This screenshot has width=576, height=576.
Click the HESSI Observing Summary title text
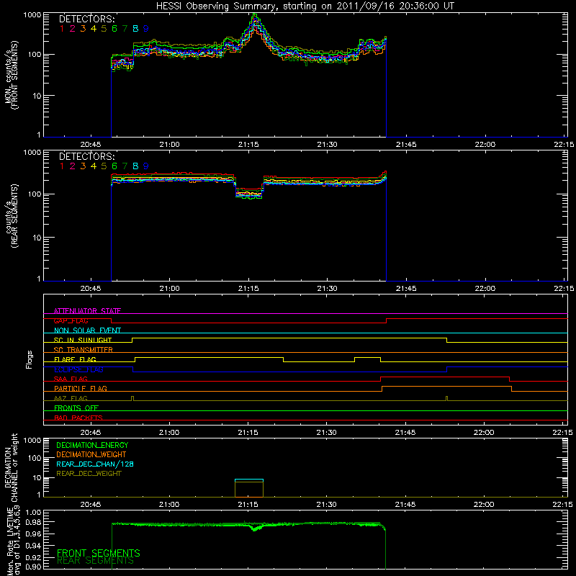pos(305,6)
